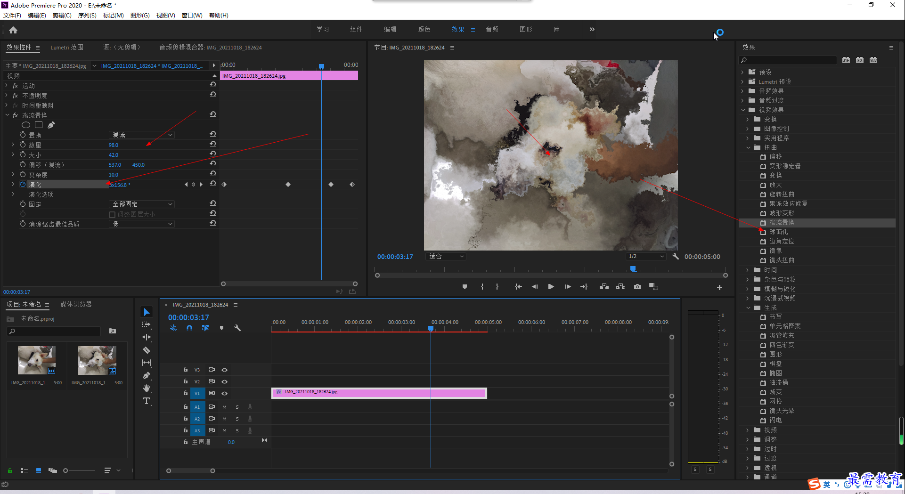Open the 置换 type dropdown
The width and height of the screenshot is (905, 494).
coord(142,135)
